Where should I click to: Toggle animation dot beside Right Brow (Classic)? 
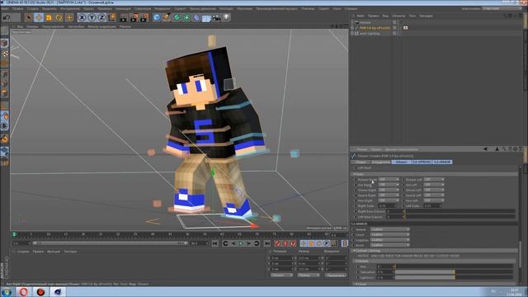coord(355,211)
